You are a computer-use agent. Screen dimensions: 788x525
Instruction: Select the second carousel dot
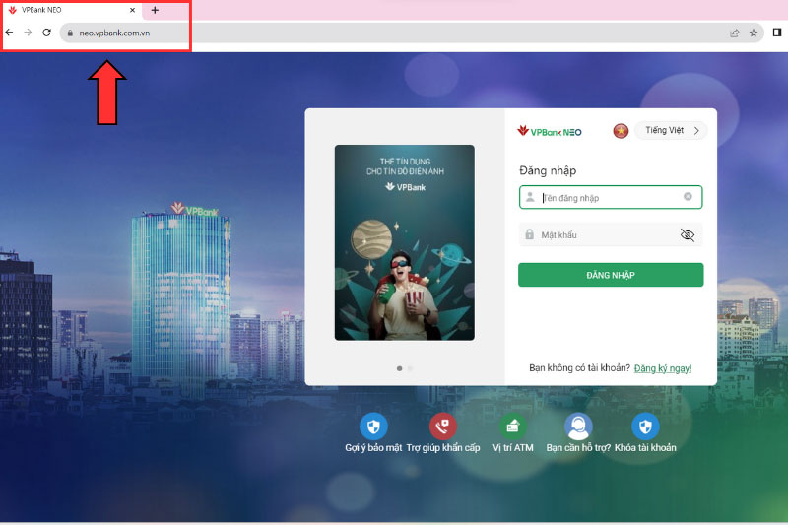pos(410,368)
